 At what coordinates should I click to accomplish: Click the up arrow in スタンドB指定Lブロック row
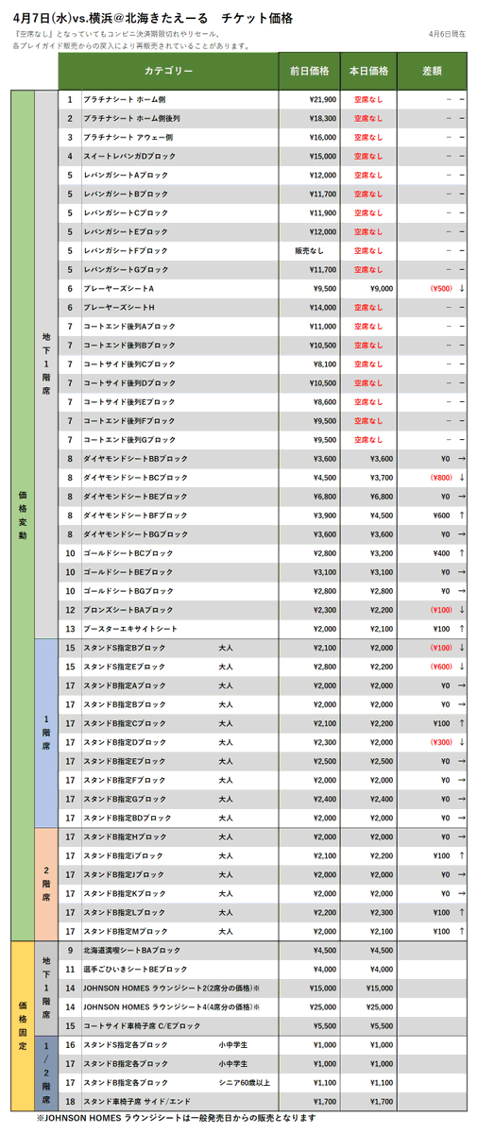tap(461, 912)
